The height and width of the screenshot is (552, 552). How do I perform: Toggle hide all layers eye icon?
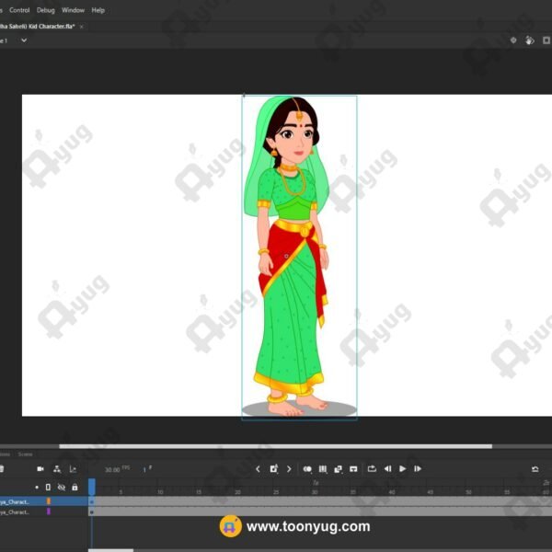[62, 488]
